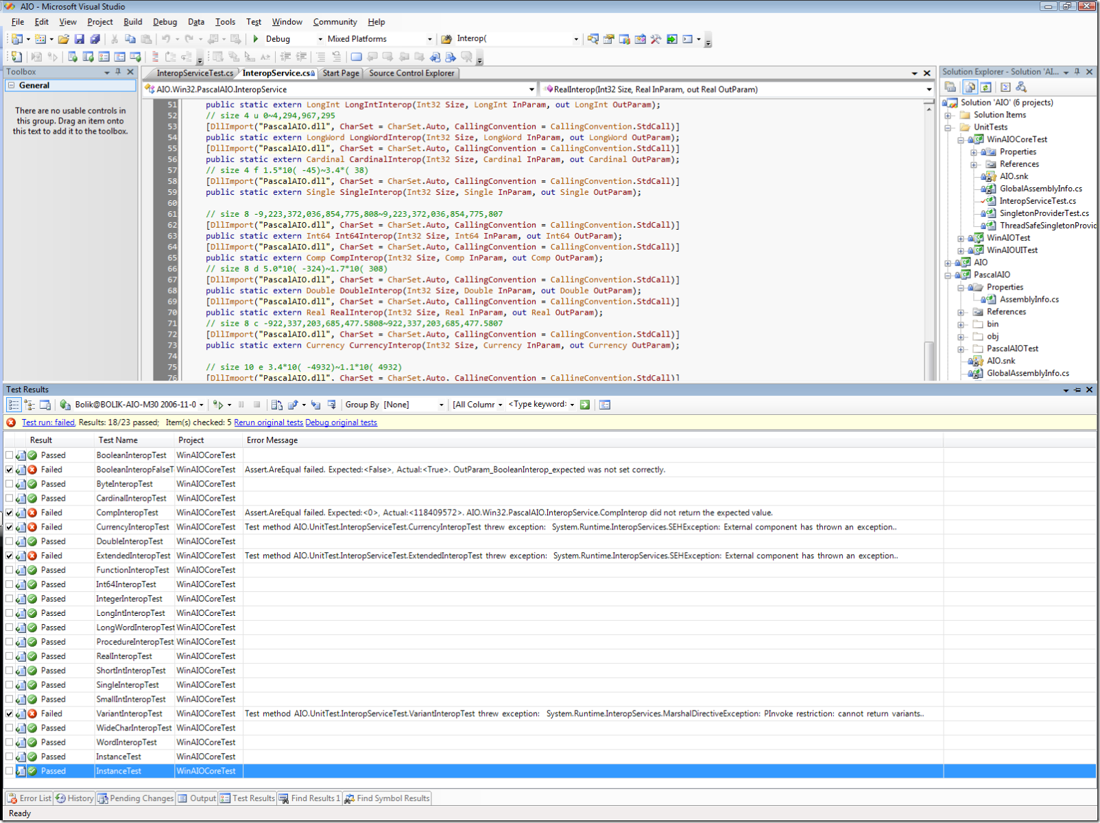Click the red failed-run icon in status bar
Screen dimensions: 1100x823
click(12, 422)
